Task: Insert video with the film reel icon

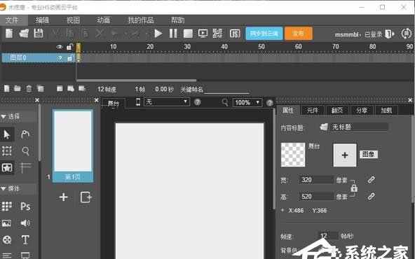Action: point(7,240)
